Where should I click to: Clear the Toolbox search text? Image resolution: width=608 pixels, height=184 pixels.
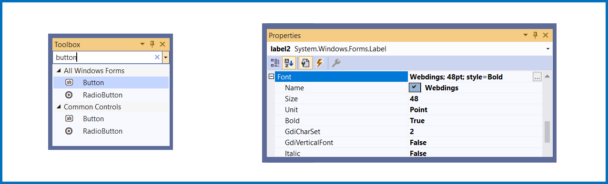click(x=157, y=58)
